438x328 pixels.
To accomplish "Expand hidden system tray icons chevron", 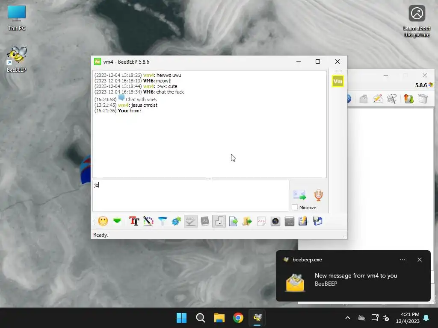I will pos(348,318).
